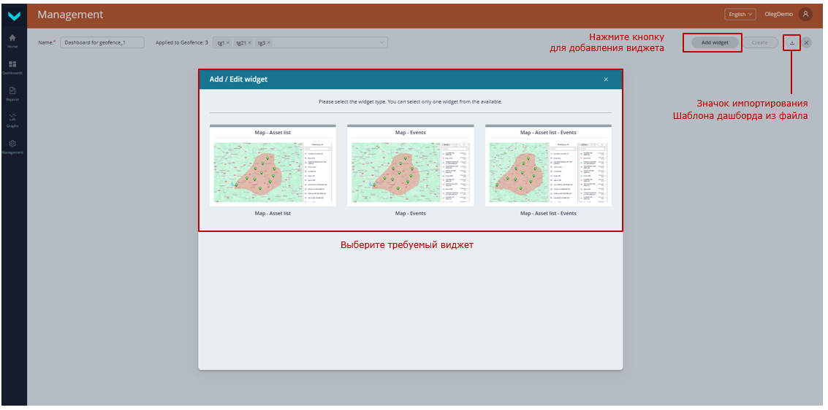This screenshot has height=410, width=828.
Task: Click the import dashboard template icon
Action: tap(791, 42)
